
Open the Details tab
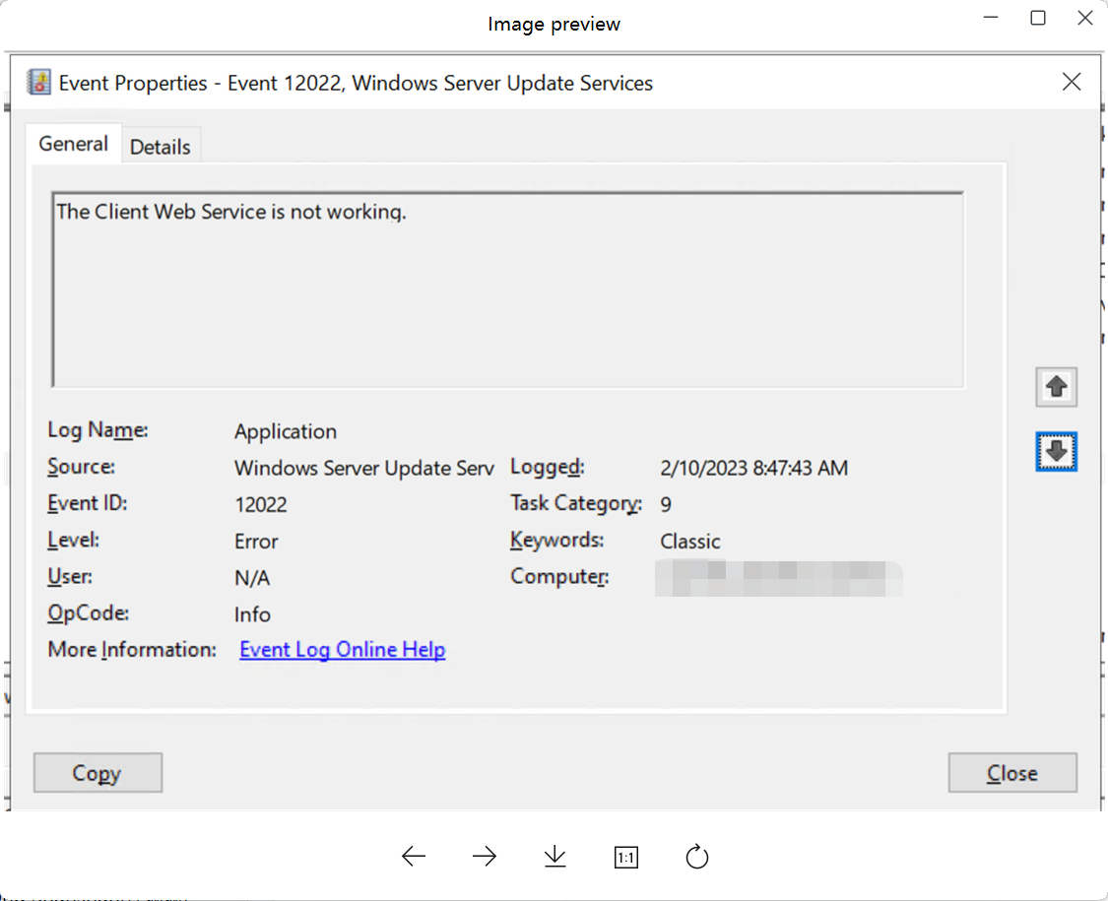coord(161,147)
